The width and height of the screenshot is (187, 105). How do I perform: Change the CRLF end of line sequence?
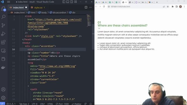pyautogui.click(x=42, y=104)
